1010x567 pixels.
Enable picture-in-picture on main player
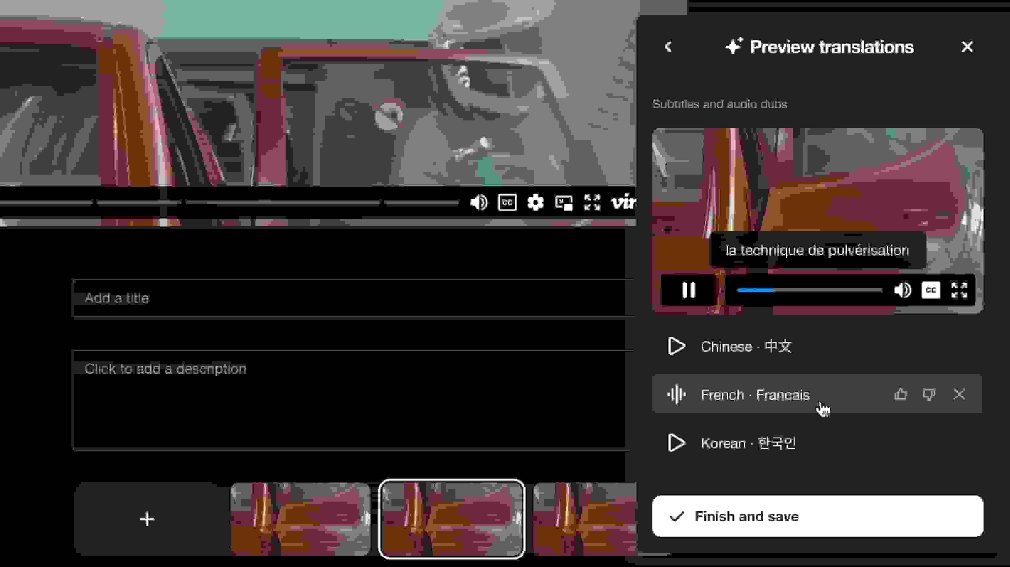coord(563,203)
